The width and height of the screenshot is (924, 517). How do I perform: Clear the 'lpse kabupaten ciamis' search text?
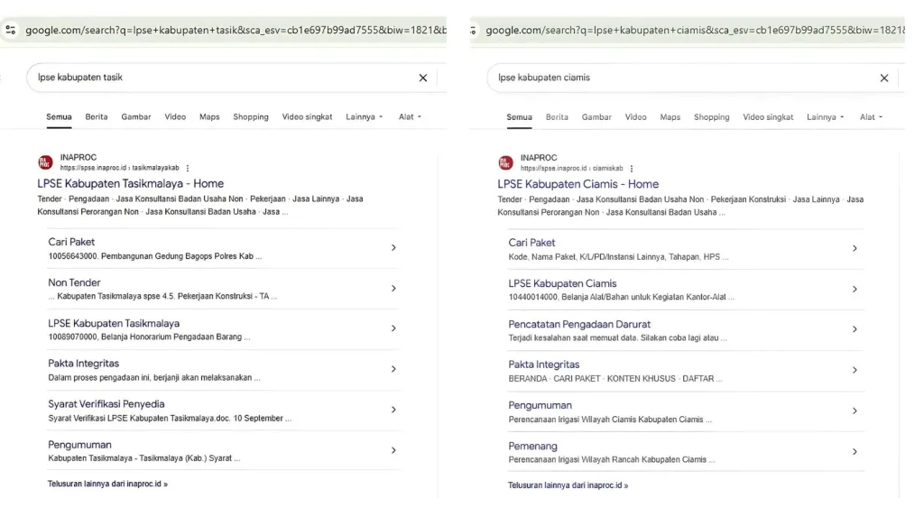click(x=883, y=78)
